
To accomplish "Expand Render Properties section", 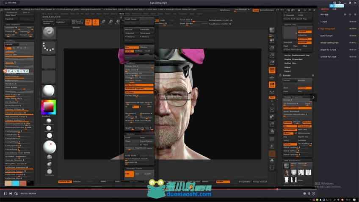I will [293, 97].
